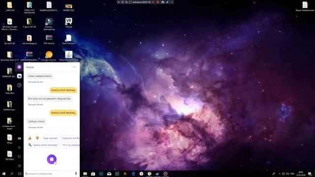Click the blue square icon below Alice's sidebar icon
This screenshot has height=177, width=315.
tap(19, 76)
